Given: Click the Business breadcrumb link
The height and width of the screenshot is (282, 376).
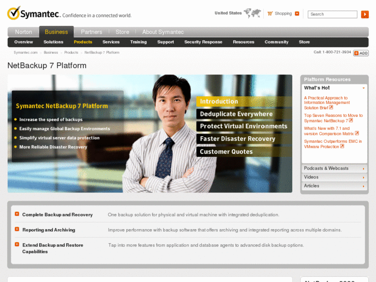Looking at the screenshot, I should click(x=51, y=53).
